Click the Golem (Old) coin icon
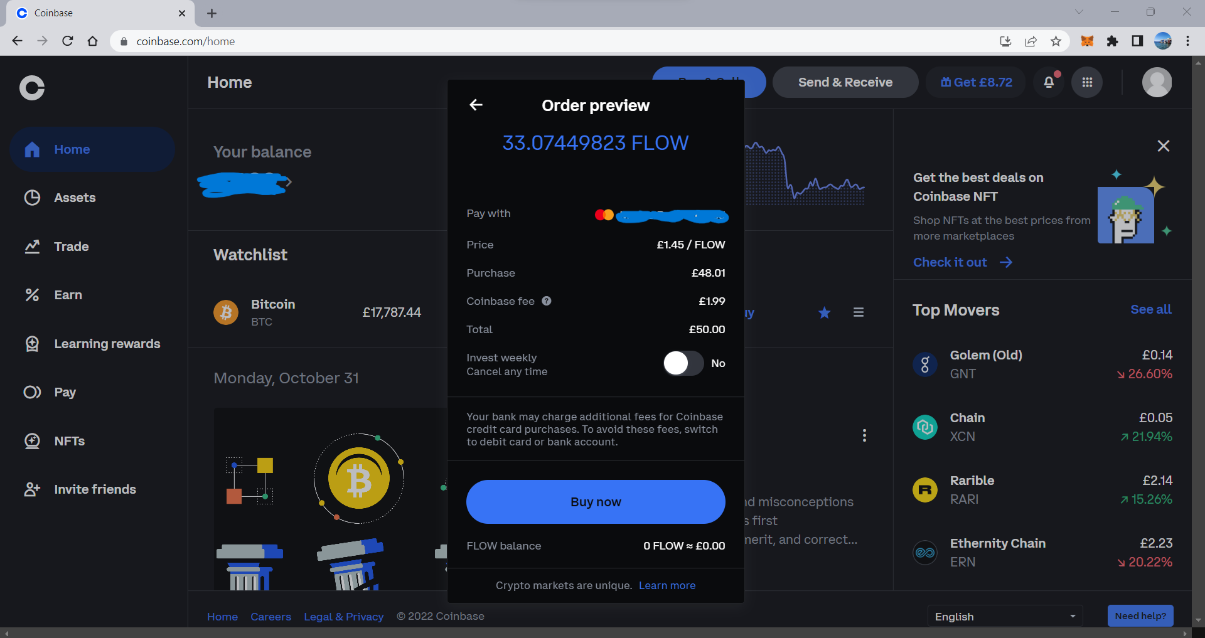The width and height of the screenshot is (1205, 638). tap(925, 364)
